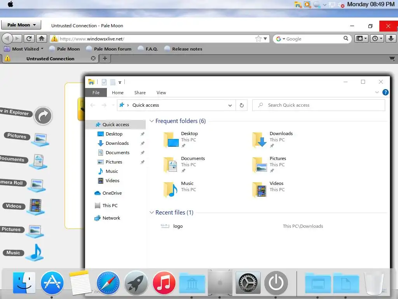List all tabs in Pale Moon

(x=392, y=59)
